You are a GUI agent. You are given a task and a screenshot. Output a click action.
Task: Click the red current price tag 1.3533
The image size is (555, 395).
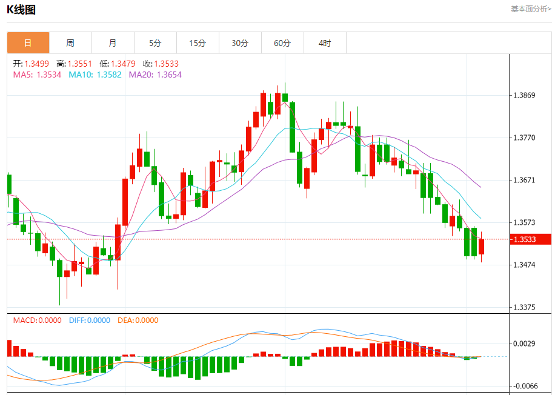click(x=531, y=239)
